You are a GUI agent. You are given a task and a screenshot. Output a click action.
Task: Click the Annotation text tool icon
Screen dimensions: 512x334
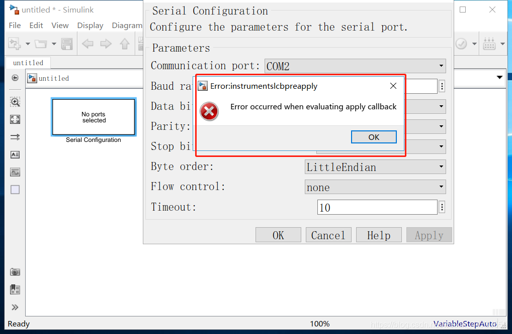click(15, 154)
